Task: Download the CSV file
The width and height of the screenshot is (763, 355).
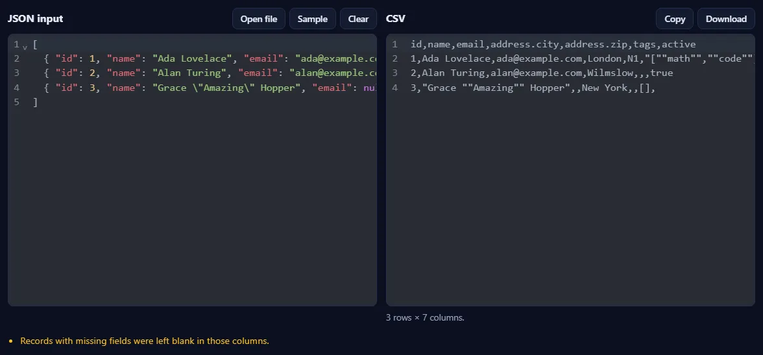Action: tap(726, 19)
